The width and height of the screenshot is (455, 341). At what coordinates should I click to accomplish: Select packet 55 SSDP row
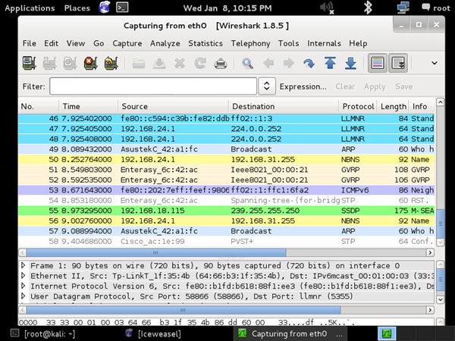(226, 211)
